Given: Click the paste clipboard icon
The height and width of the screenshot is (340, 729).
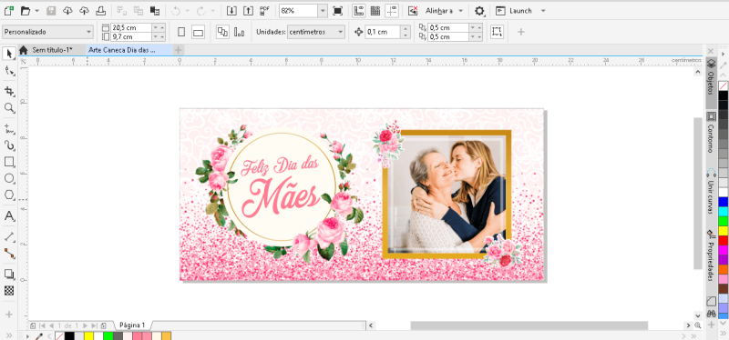Looking at the screenshot, I should tap(155, 10).
